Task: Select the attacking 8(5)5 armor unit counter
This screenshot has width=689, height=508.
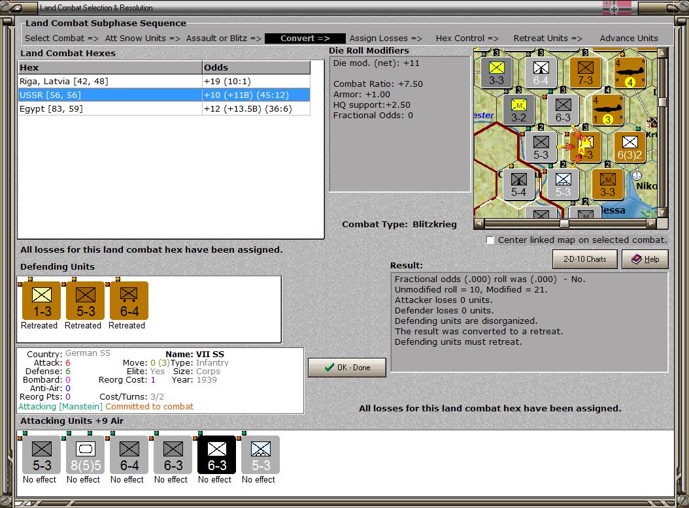Action: (85, 455)
